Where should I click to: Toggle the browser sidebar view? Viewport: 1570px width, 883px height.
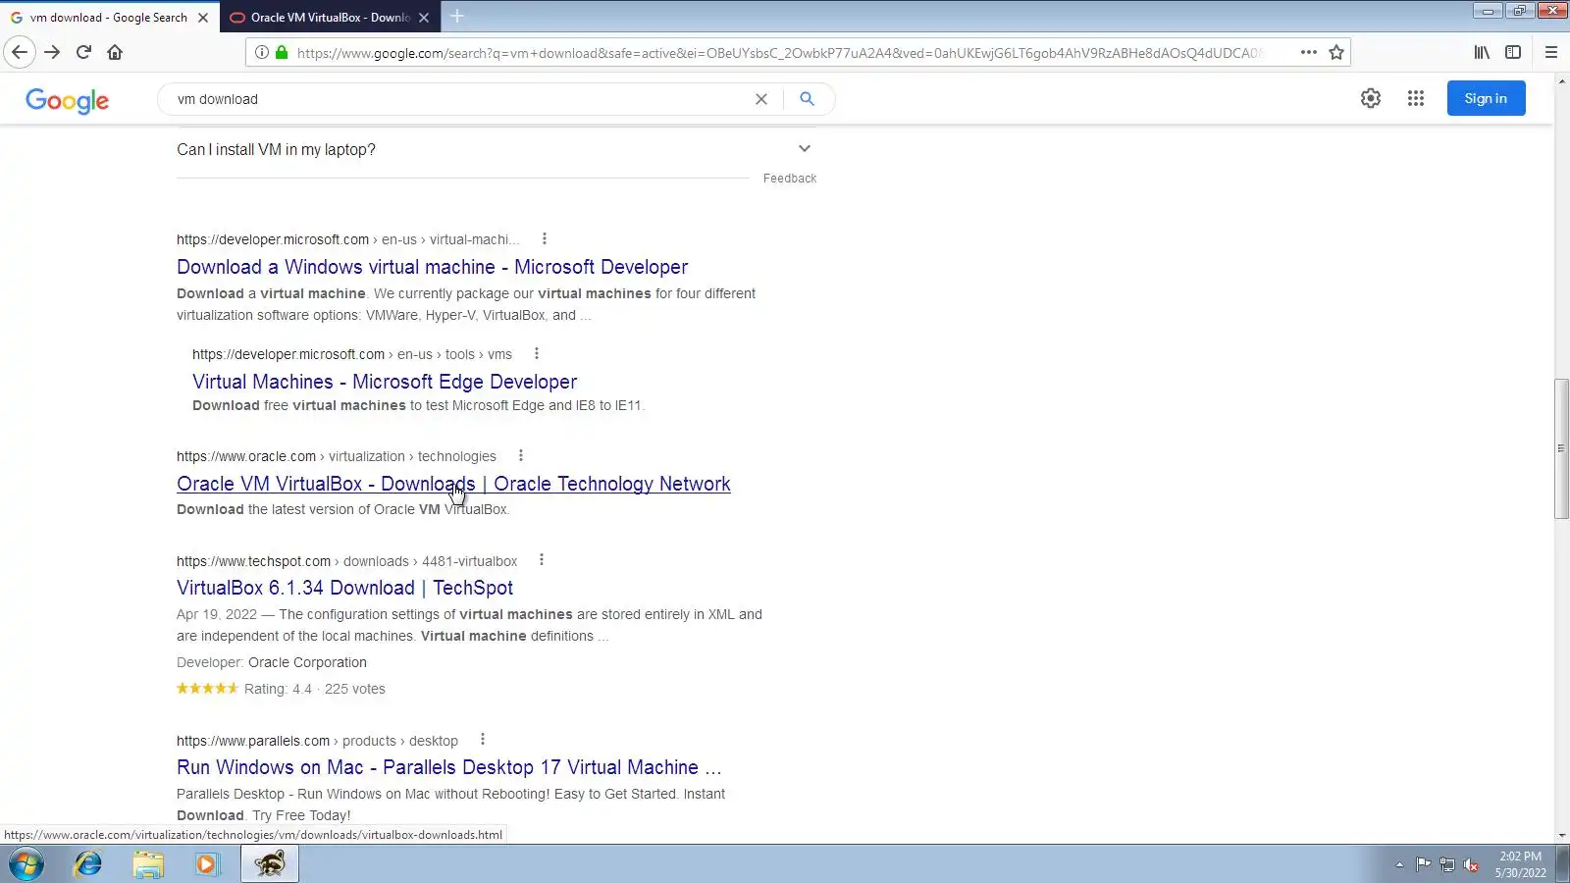click(1513, 52)
